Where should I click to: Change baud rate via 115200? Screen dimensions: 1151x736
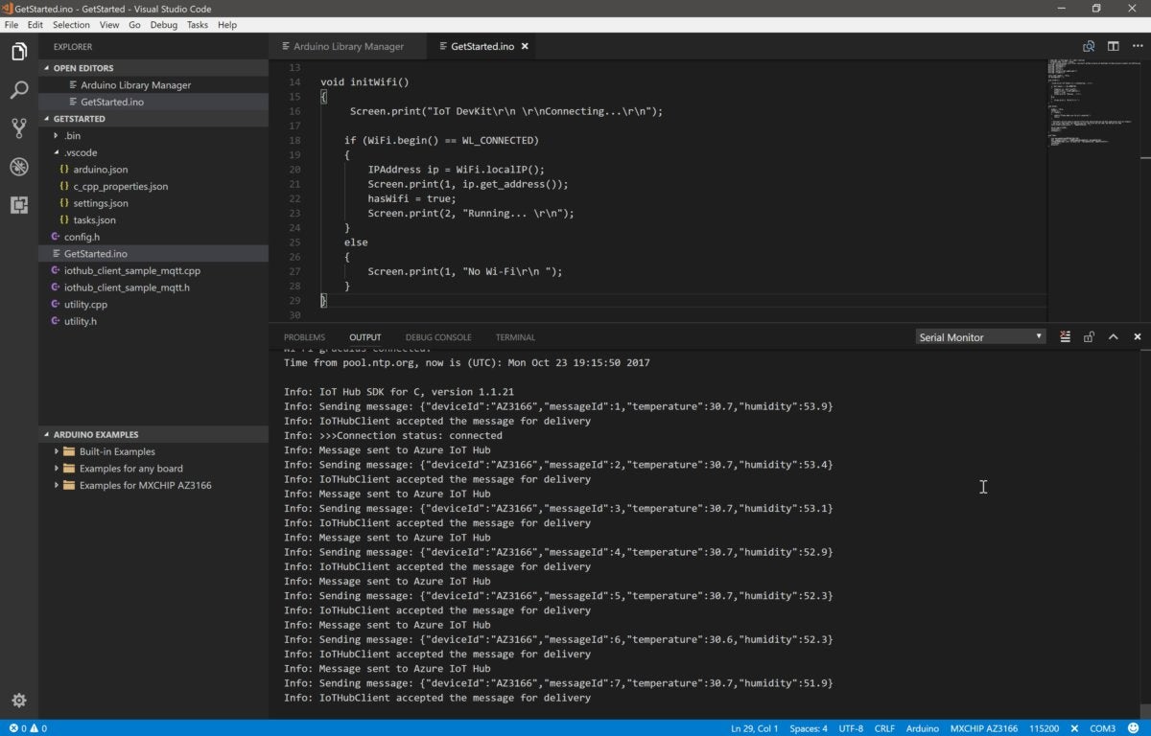pos(1045,728)
